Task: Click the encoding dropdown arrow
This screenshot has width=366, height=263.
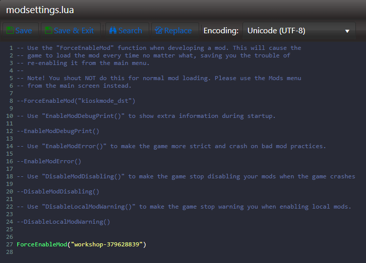Action: (x=347, y=31)
